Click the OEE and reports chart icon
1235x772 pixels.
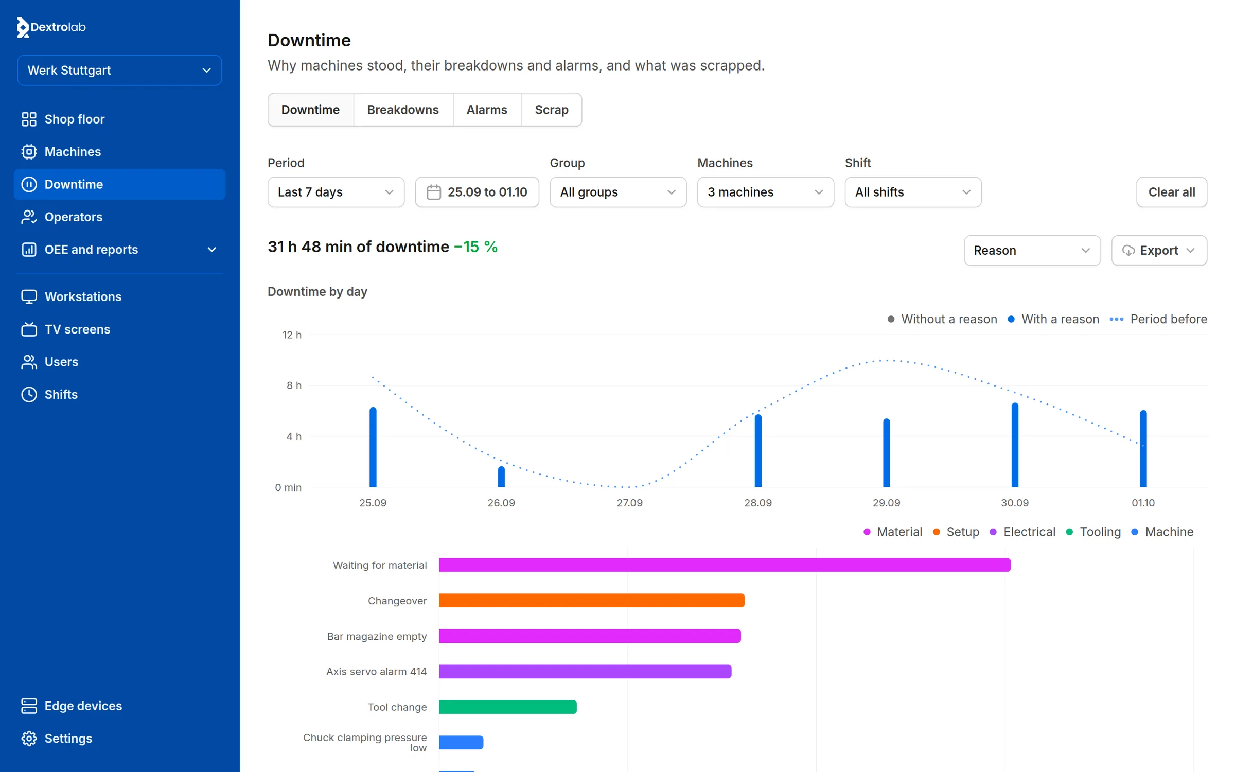(x=29, y=250)
